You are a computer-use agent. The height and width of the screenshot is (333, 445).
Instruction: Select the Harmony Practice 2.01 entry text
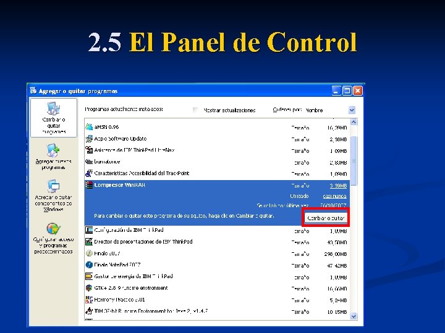(119, 300)
